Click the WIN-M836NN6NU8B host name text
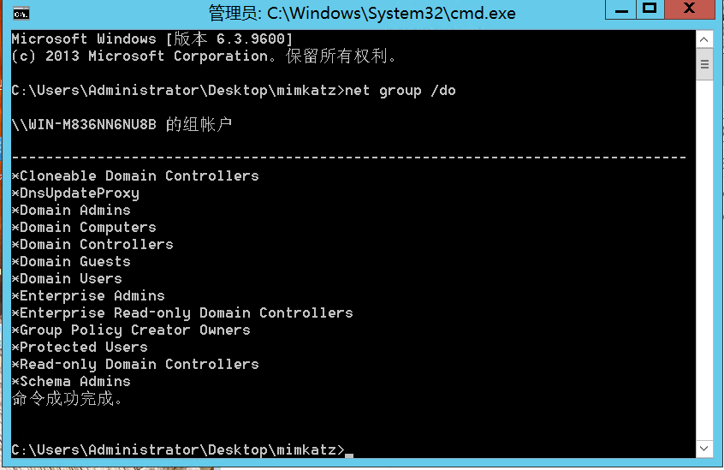 (92, 124)
